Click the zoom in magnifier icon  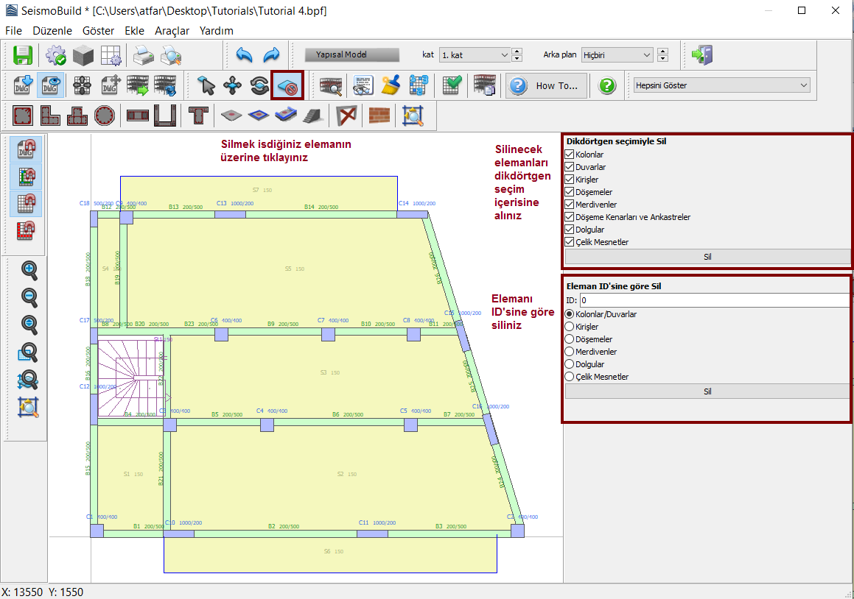point(29,270)
